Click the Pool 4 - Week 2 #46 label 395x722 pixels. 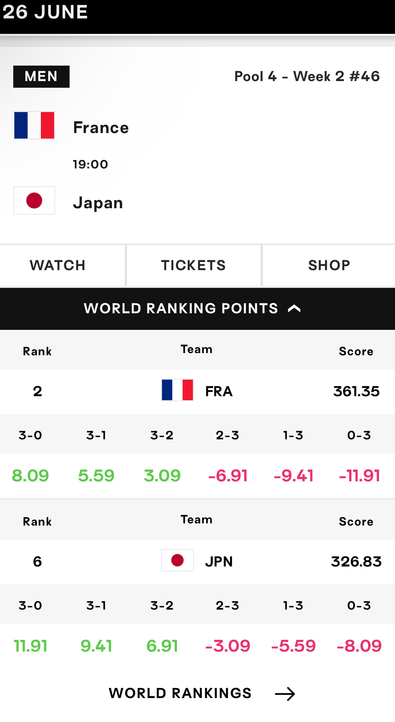307,77
